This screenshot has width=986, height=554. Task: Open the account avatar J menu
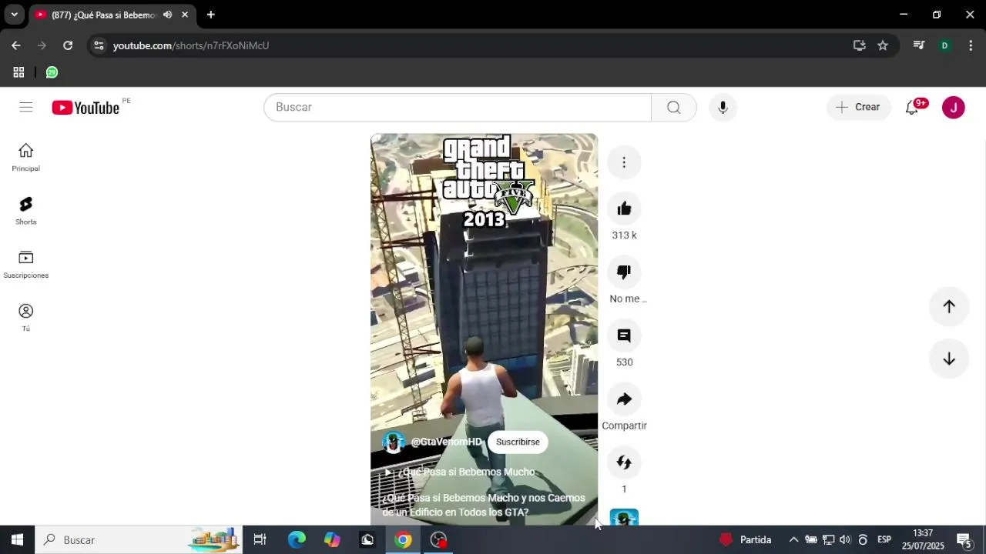click(953, 108)
